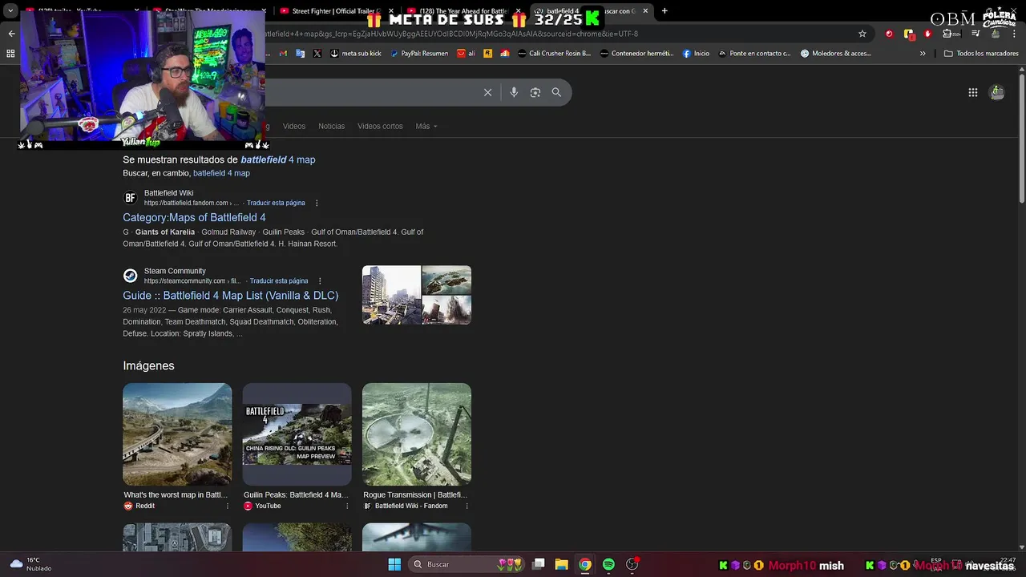Image resolution: width=1026 pixels, height=577 pixels.
Task: Open the Cali Crusher Rosin bookmark
Action: click(554, 54)
